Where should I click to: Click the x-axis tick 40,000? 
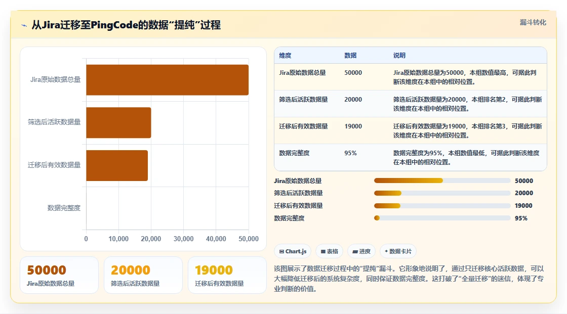[216, 239]
